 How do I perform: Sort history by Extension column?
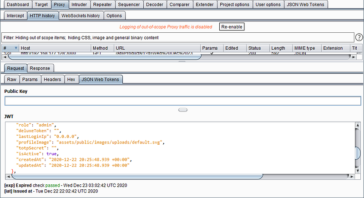(x=335, y=48)
